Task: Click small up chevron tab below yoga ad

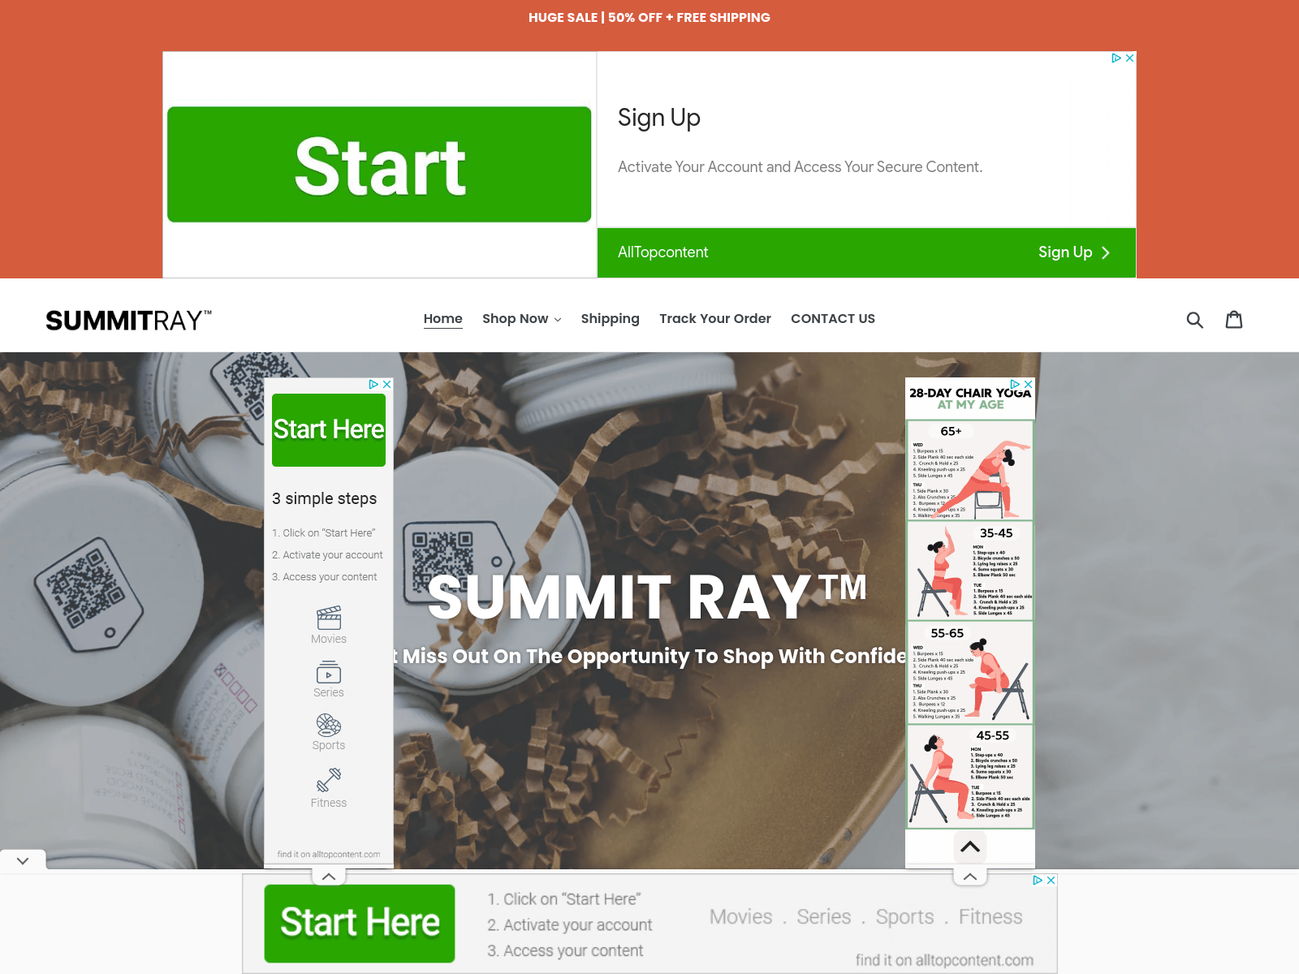Action: (x=970, y=877)
